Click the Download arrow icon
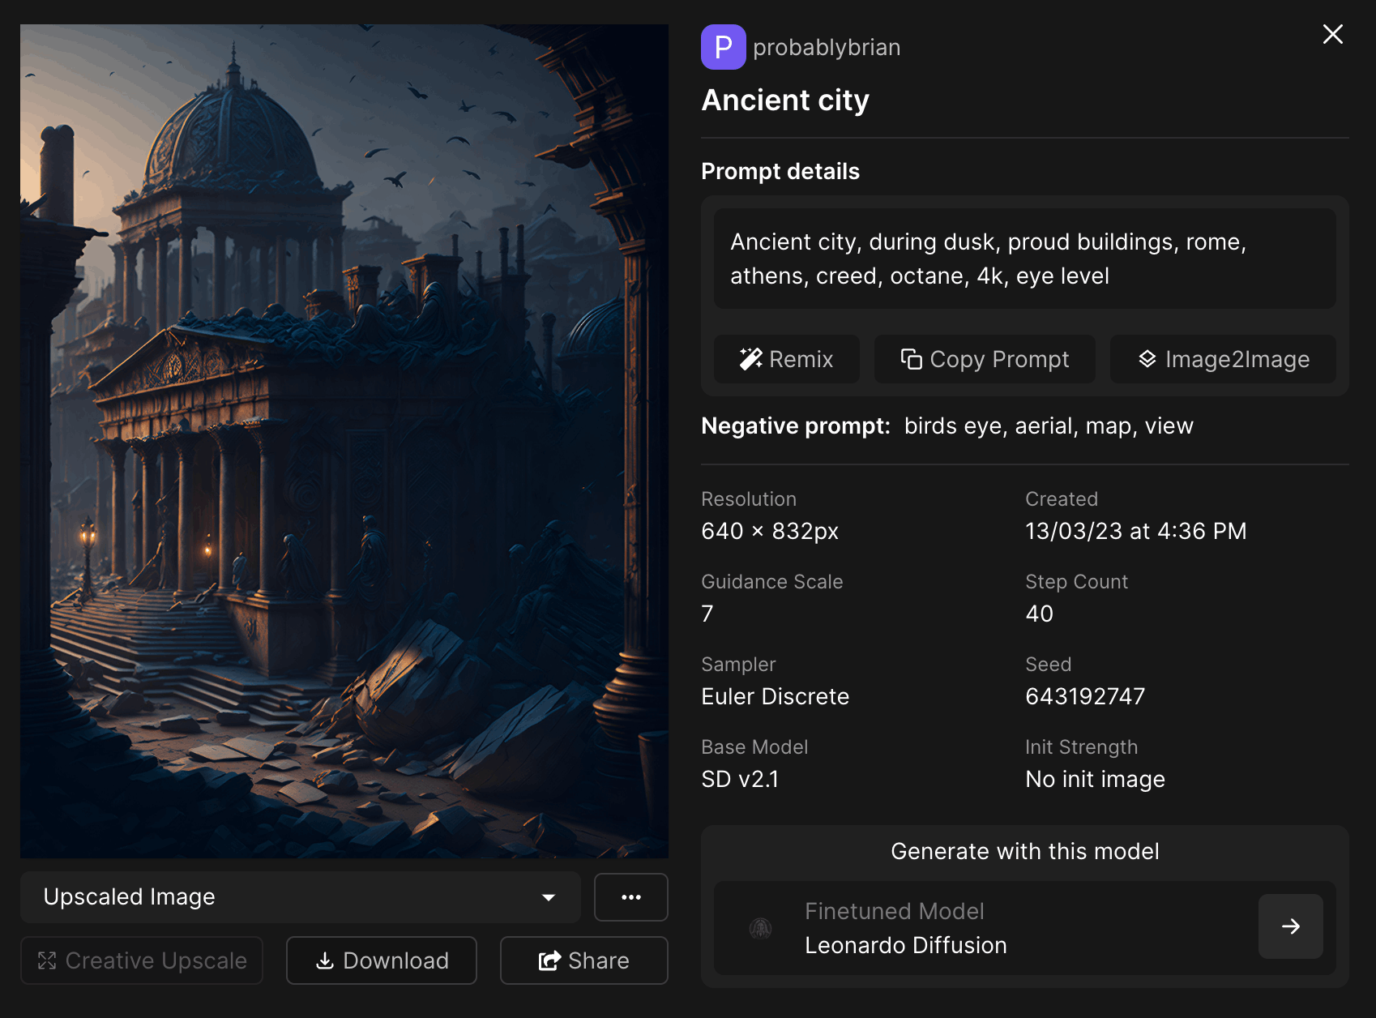The height and width of the screenshot is (1018, 1376). [x=325, y=960]
